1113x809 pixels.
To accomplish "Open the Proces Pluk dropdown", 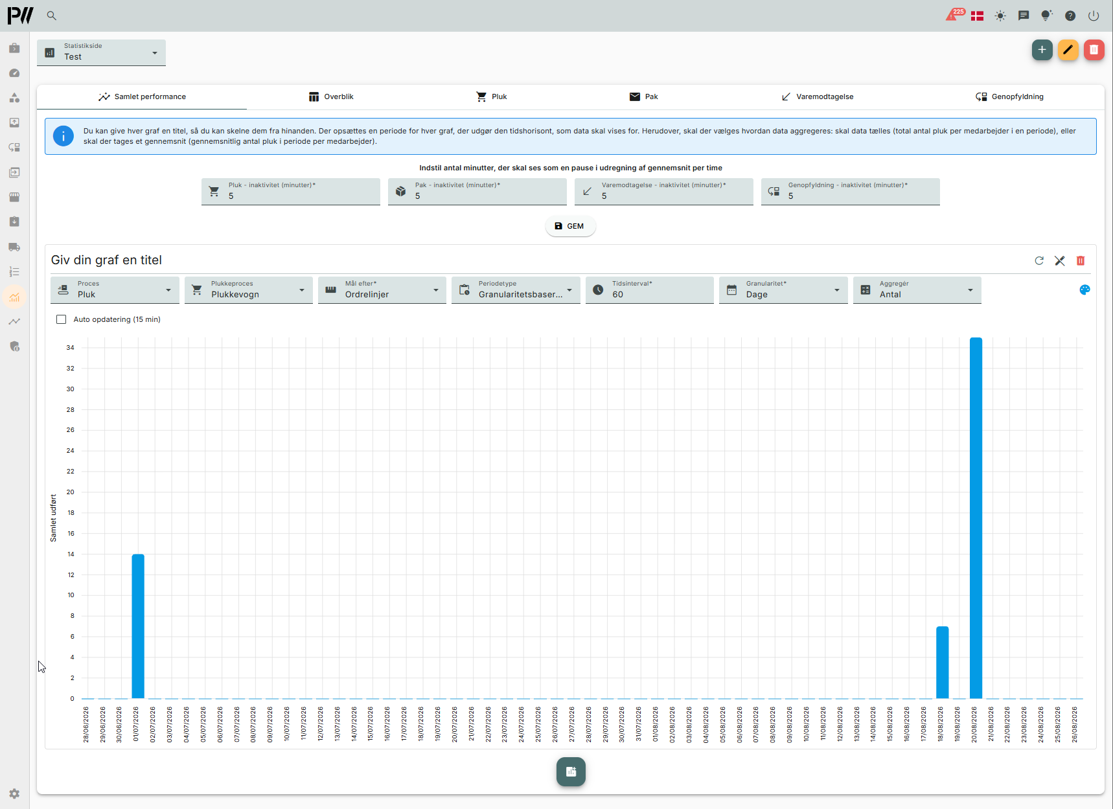I will [115, 290].
